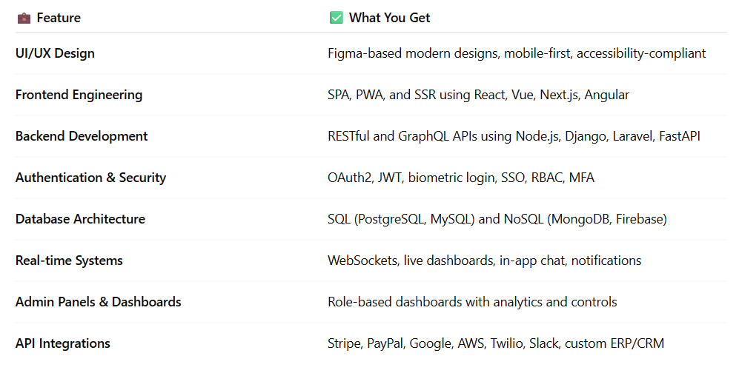Click the WebSockets, live dashboards description
Image resolution: width=739 pixels, height=373 pixels.
pyautogui.click(x=484, y=261)
